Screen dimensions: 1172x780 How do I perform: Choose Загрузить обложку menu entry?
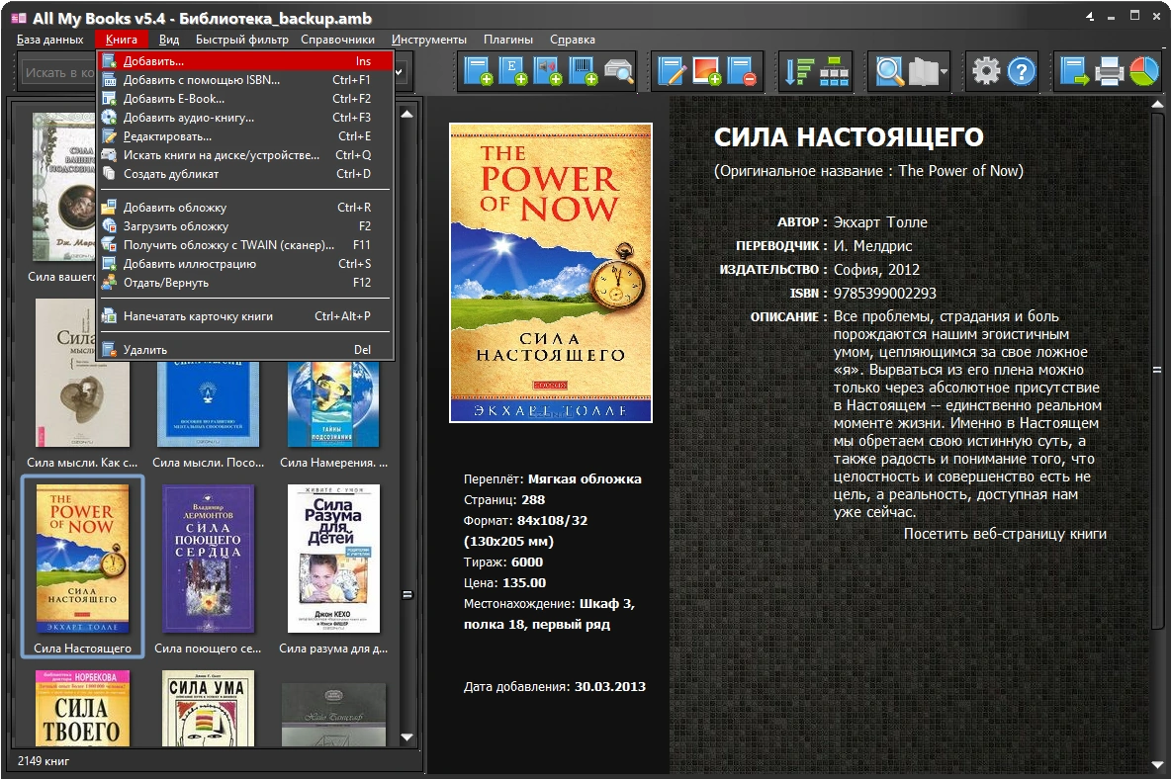(x=245, y=225)
